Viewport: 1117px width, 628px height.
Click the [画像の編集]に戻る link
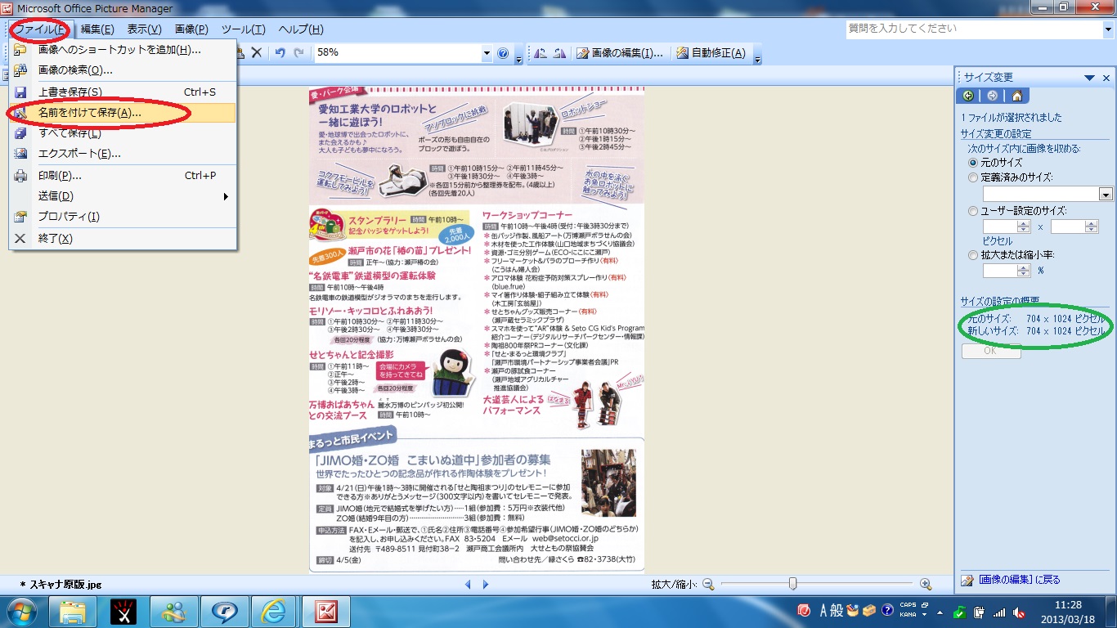click(1019, 580)
